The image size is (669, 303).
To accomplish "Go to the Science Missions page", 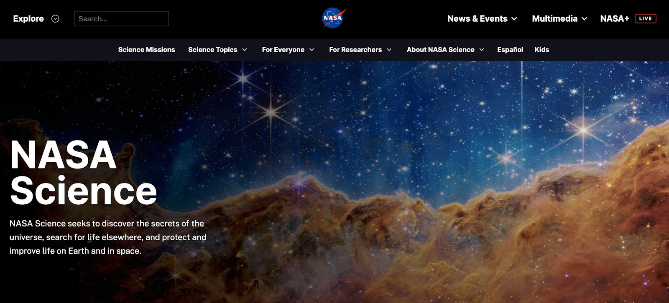I will coord(146,50).
